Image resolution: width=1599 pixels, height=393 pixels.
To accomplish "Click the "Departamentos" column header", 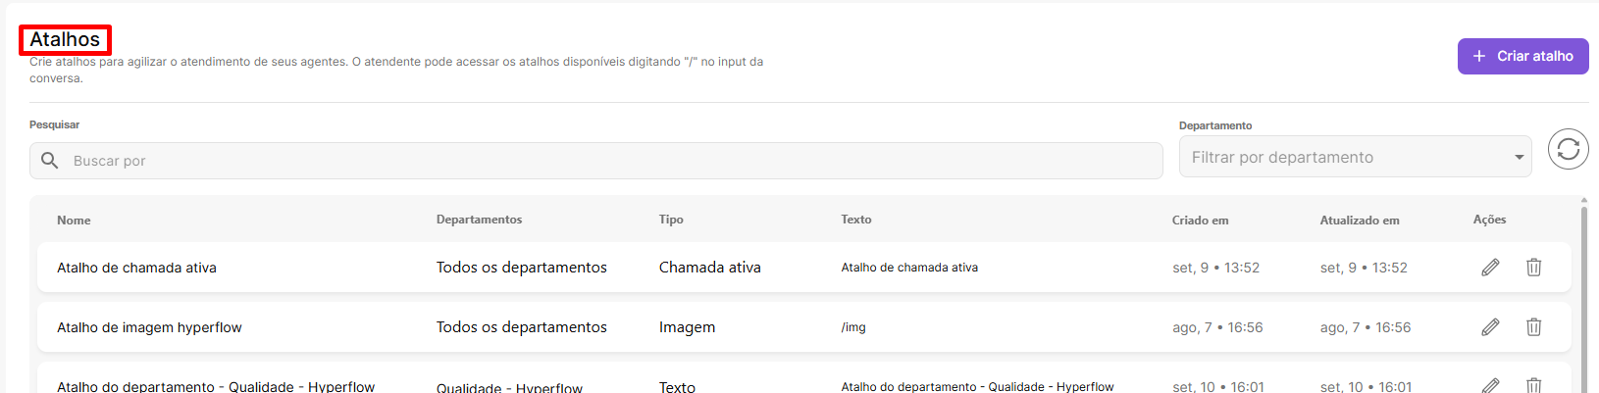I will (x=479, y=220).
